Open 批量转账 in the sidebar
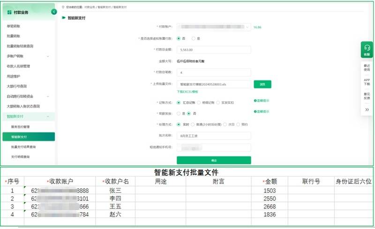 coord(14,36)
